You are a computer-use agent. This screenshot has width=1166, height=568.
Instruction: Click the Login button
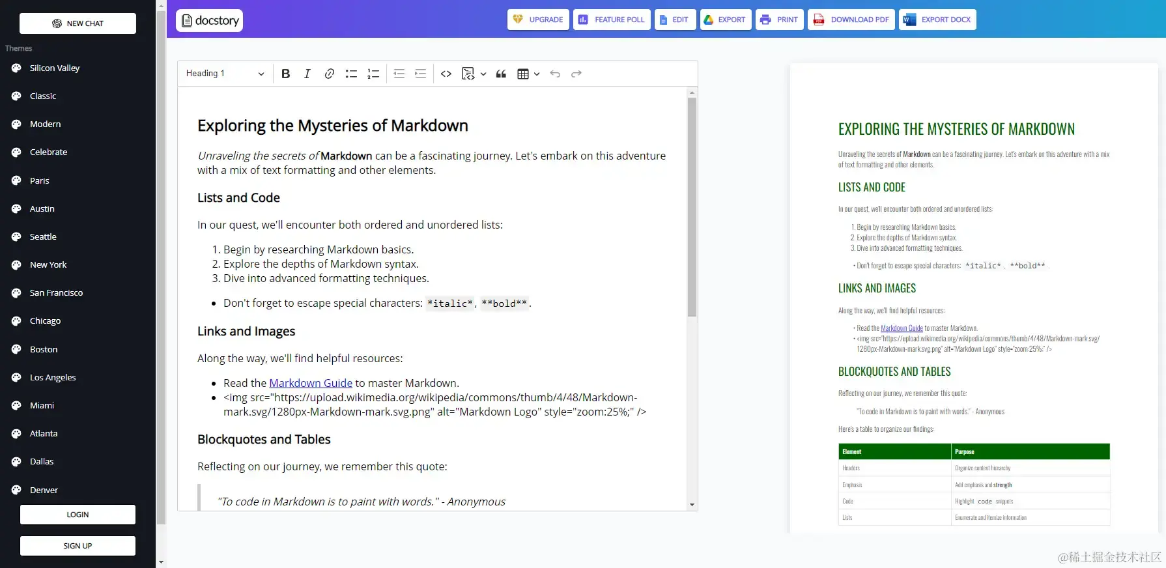coord(78,515)
